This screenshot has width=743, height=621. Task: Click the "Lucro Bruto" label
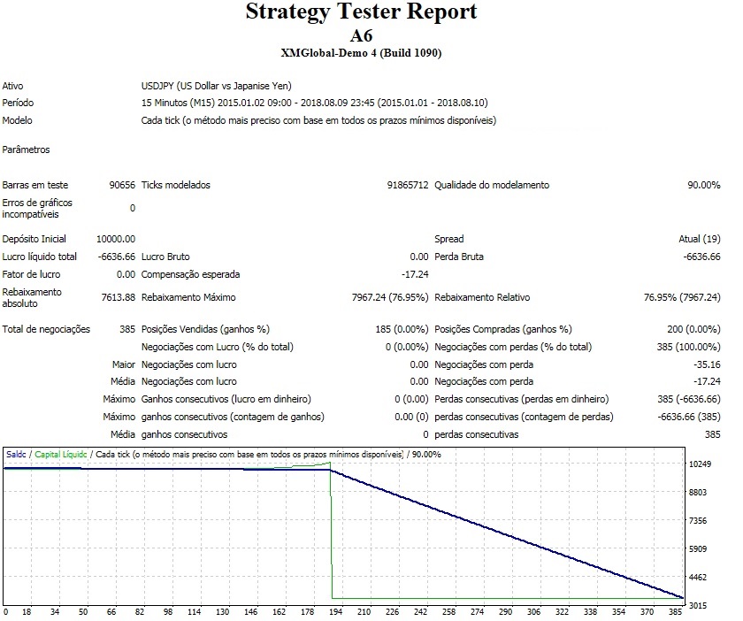coord(165,257)
